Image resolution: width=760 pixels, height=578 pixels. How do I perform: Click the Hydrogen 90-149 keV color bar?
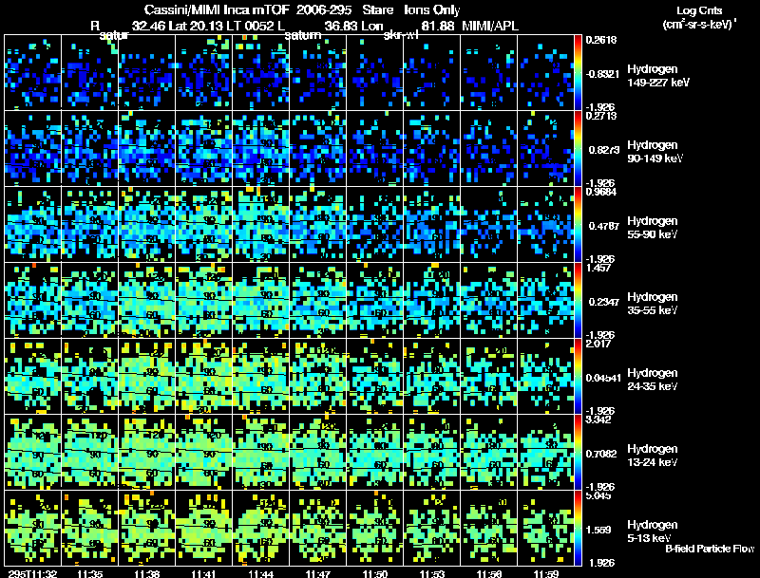[x=578, y=148]
